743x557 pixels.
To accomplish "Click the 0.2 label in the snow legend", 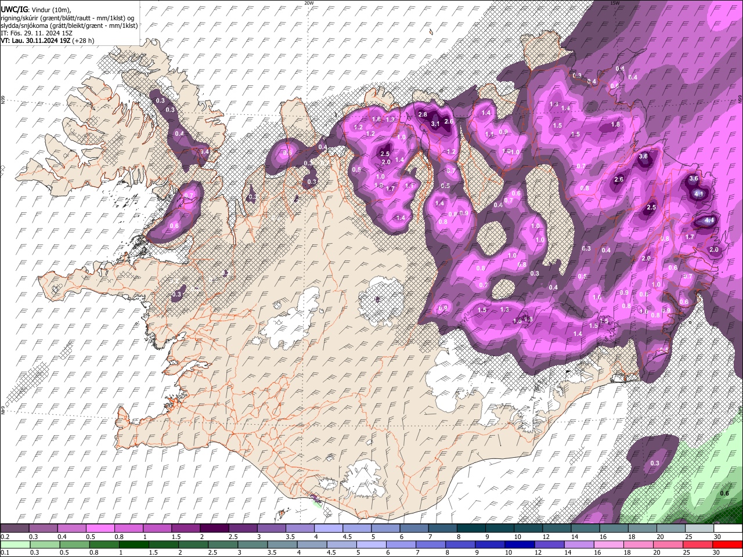I will coord(4,537).
